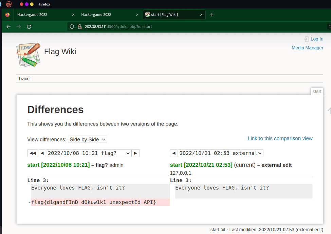The width and height of the screenshot is (331, 234).
Task: Click the Firefox pinned tab icon
Action: 7,15
